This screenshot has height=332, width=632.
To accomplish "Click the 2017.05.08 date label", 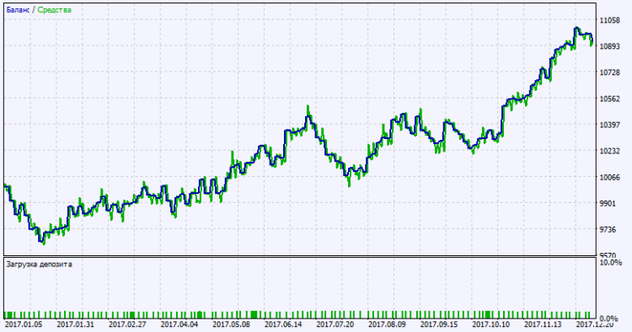I will point(232,324).
